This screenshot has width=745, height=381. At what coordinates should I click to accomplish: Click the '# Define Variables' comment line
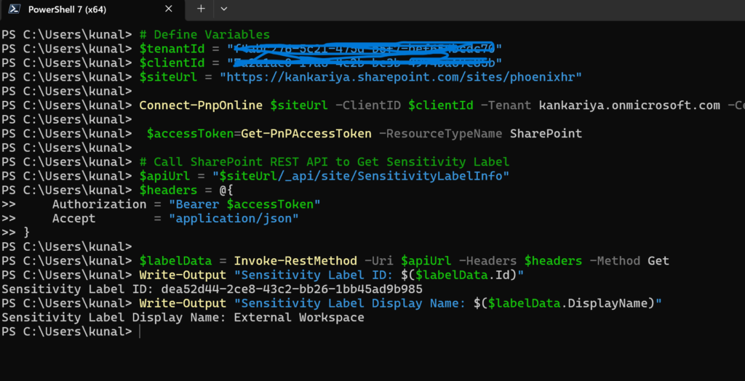tap(204, 35)
